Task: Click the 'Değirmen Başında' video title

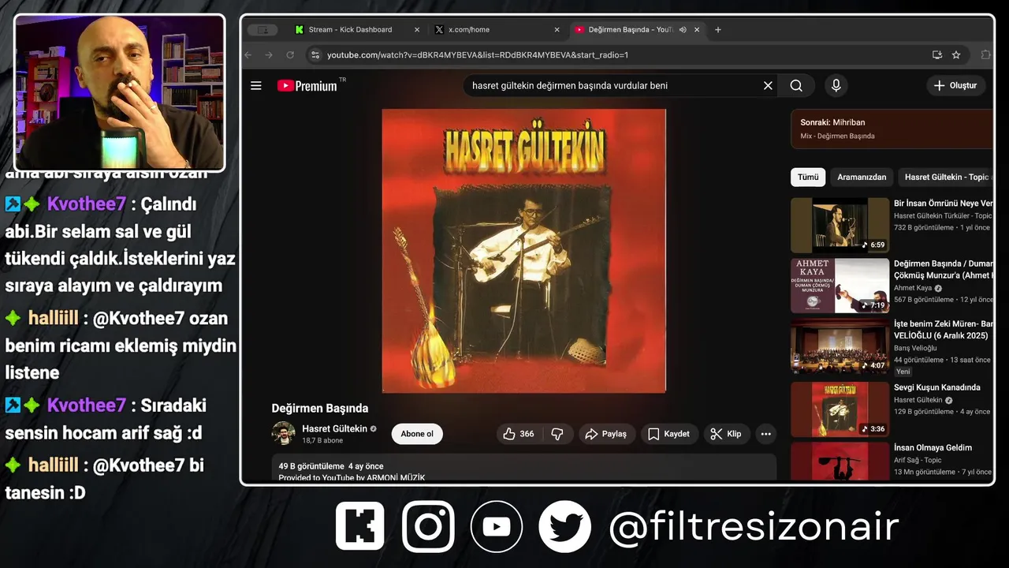Action: 320,408
